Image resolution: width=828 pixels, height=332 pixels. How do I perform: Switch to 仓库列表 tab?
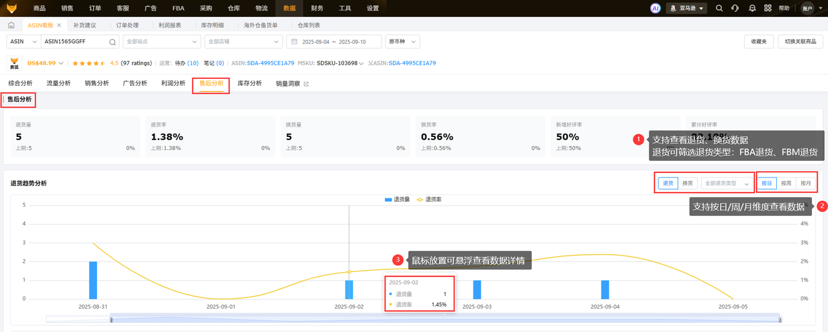309,25
